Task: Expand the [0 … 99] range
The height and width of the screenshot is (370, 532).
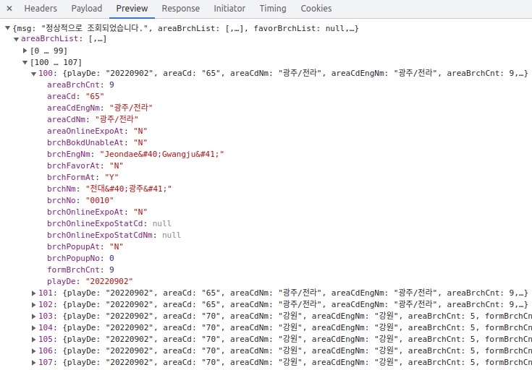Action: 25,51
